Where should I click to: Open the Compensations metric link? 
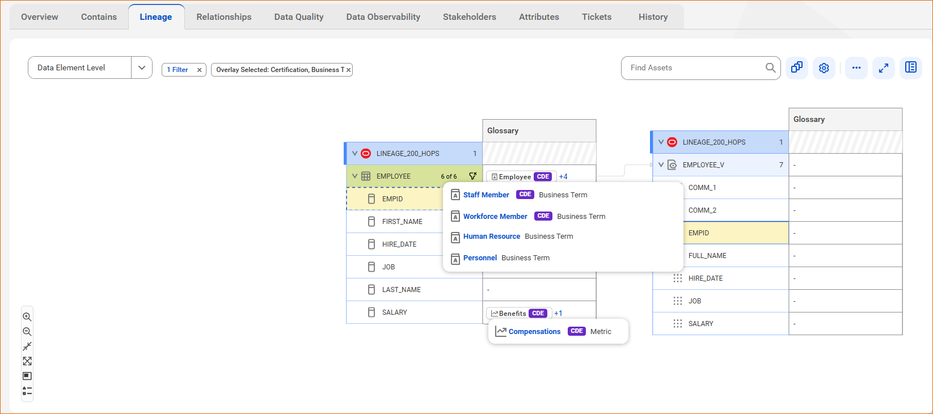point(534,332)
